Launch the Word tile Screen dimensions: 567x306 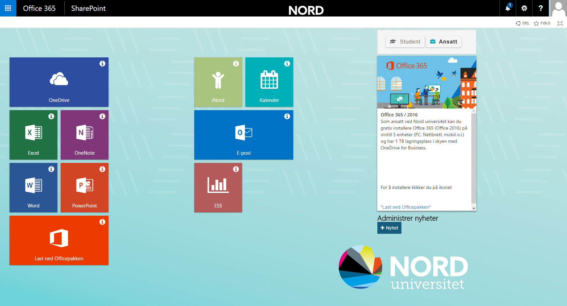33,188
